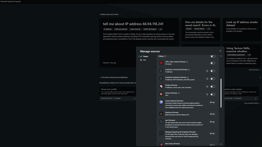
Task: Enable the CIRCL Hash Lookup plugin
Action: (213, 63)
